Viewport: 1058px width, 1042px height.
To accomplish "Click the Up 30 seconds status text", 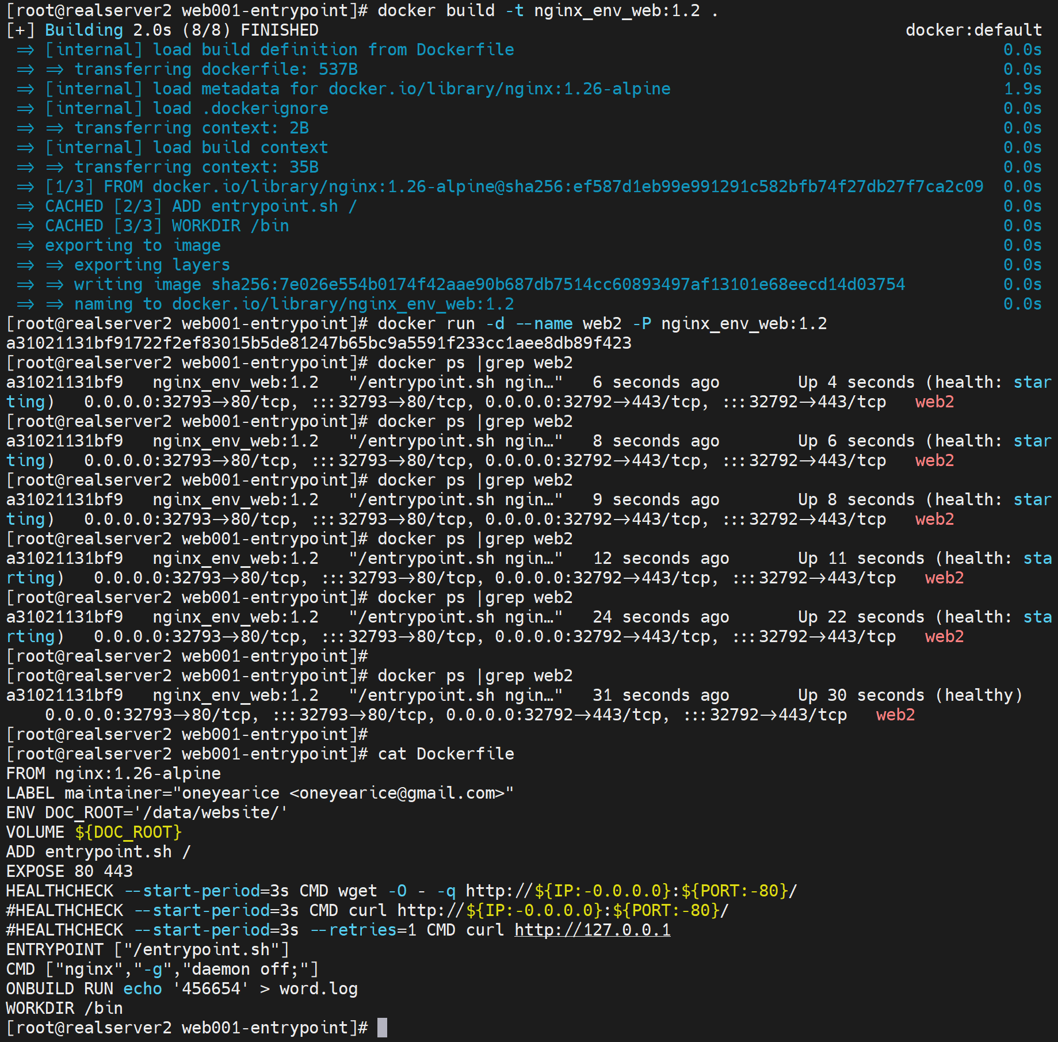I will tap(861, 695).
